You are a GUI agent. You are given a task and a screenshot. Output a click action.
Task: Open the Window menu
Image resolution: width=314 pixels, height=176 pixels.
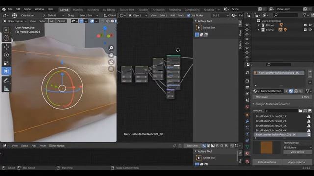click(39, 9)
